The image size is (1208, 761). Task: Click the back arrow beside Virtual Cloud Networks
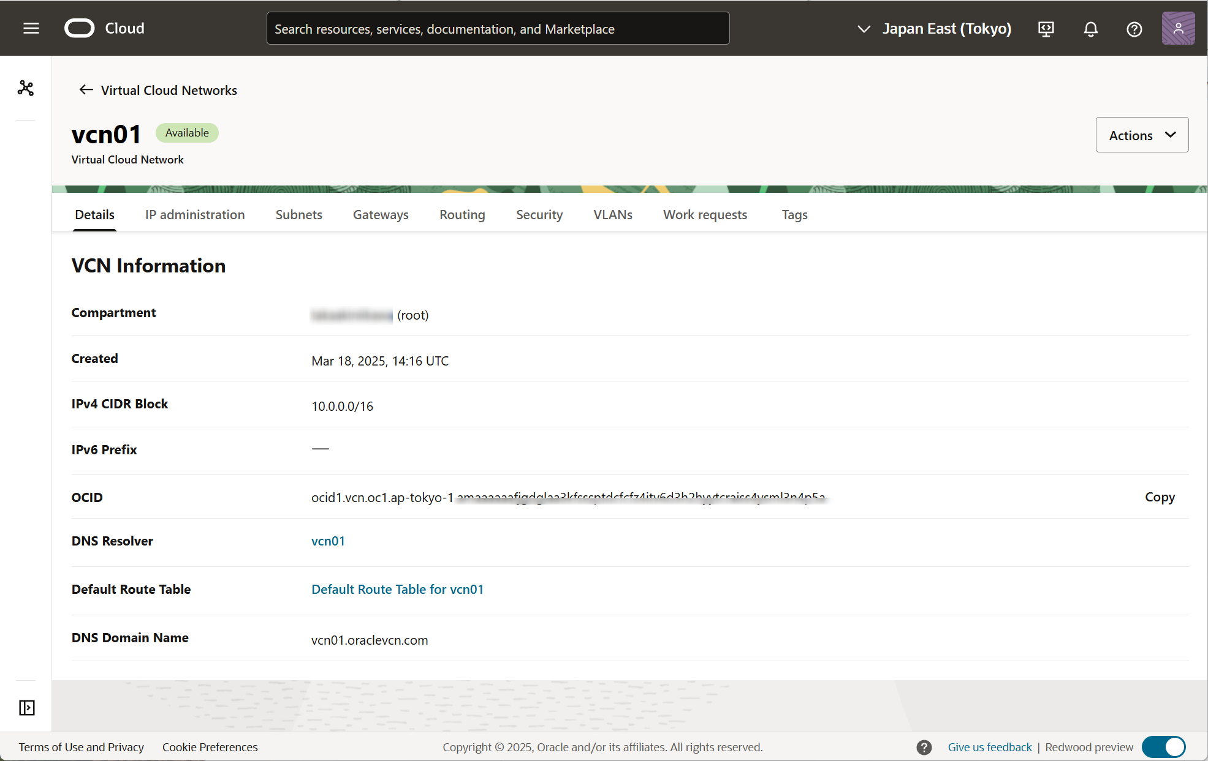tap(86, 90)
